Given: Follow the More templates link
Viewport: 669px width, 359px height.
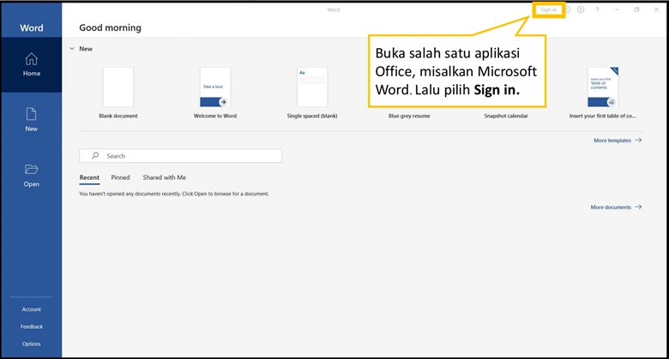Looking at the screenshot, I should pos(618,141).
